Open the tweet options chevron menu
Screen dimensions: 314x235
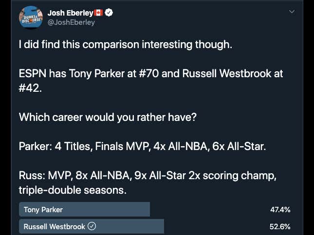pyautogui.click(x=292, y=12)
